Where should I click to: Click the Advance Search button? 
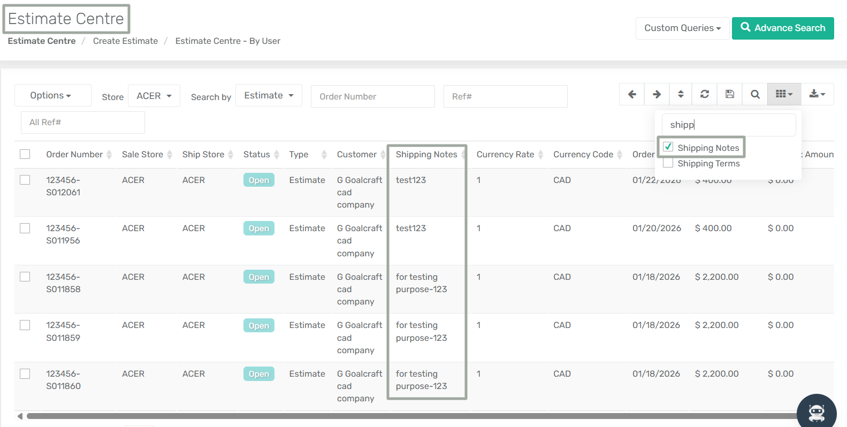(x=782, y=28)
